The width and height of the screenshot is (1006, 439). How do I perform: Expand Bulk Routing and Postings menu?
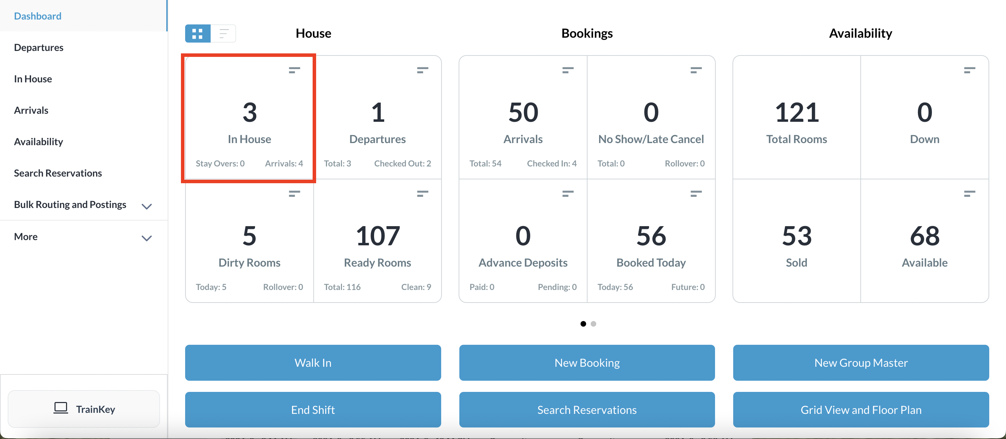[x=146, y=206]
